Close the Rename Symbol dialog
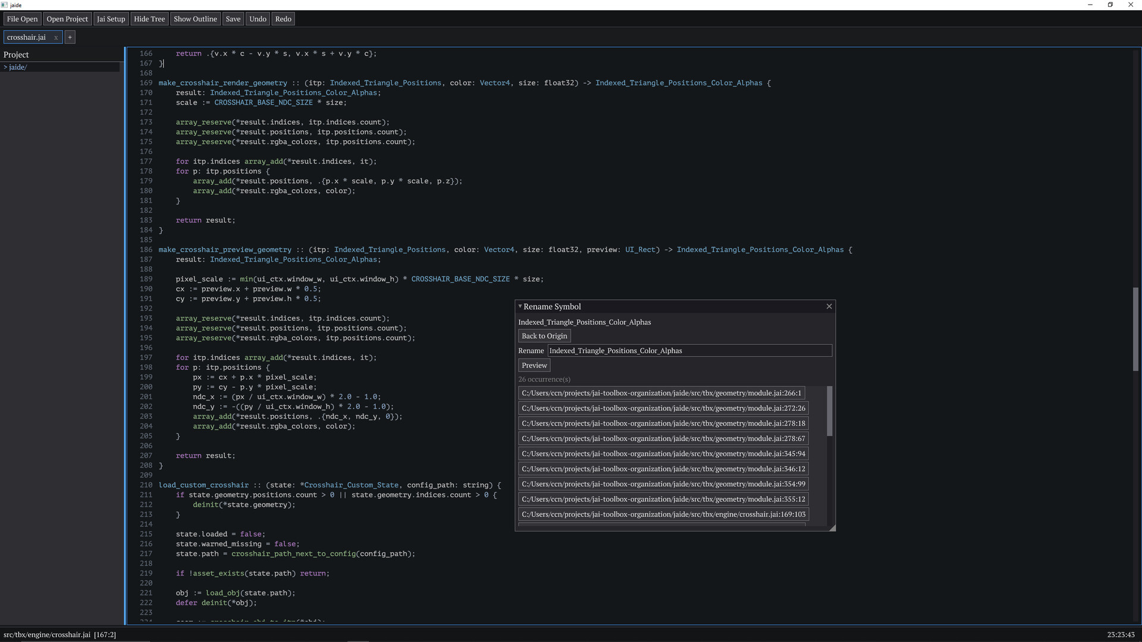This screenshot has width=1142, height=642. point(829,307)
